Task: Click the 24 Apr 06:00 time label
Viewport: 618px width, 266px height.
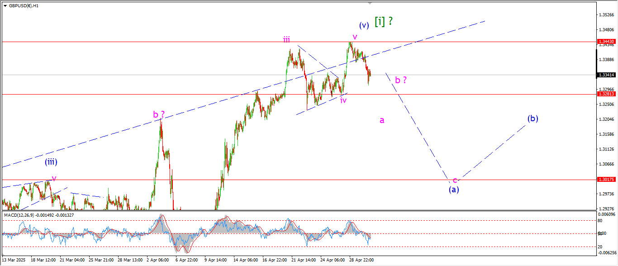Action: click(333, 261)
